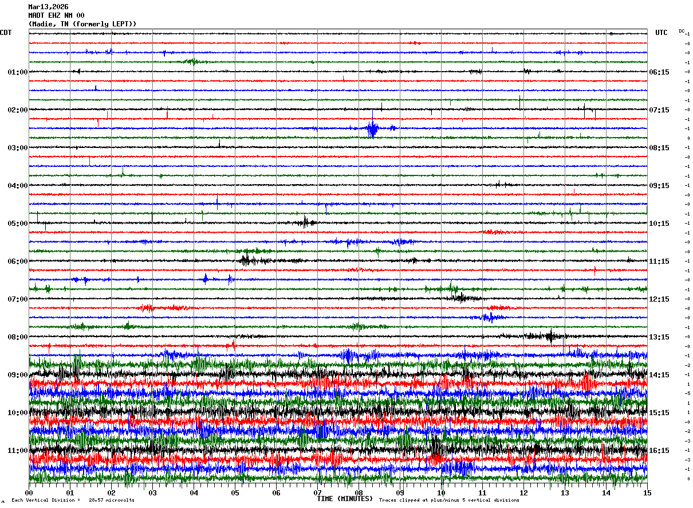This screenshot has height=508, width=693.
Task: Click the 11:15 UTC row label
Action: pyautogui.click(x=659, y=261)
